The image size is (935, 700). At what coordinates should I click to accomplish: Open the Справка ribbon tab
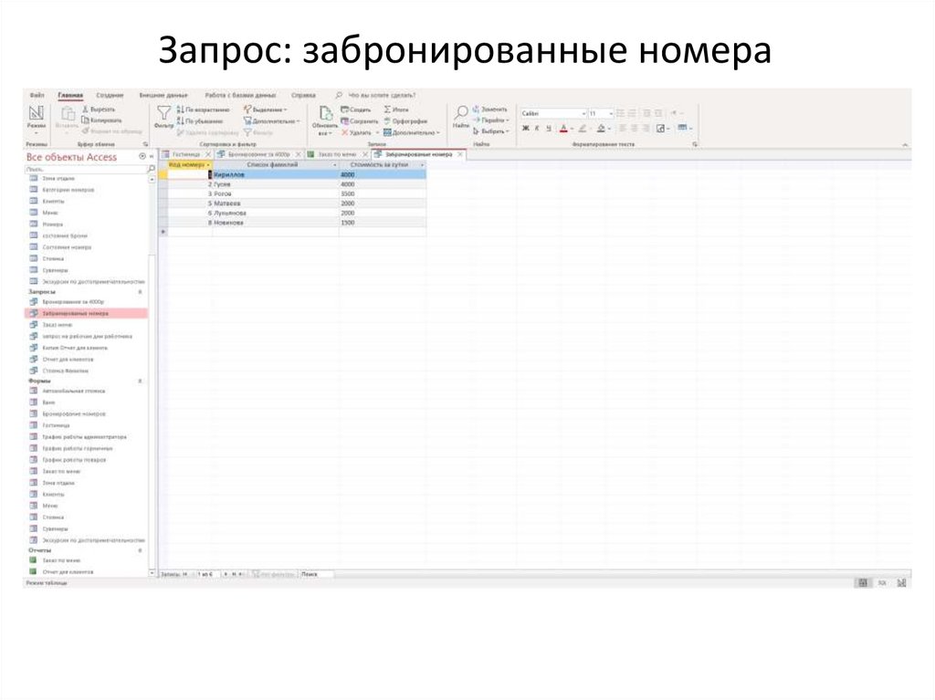(303, 96)
